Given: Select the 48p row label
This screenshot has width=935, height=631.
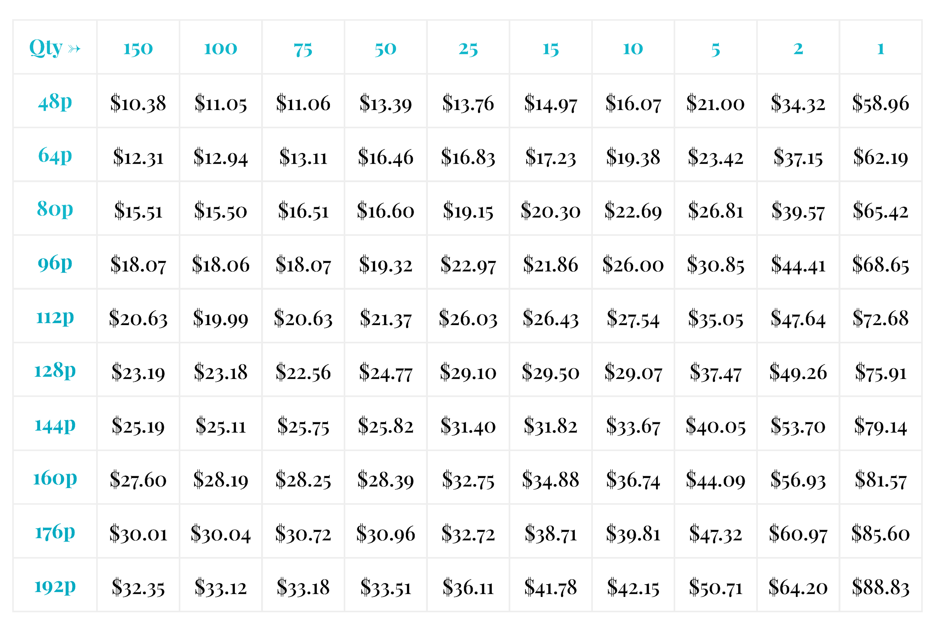Looking at the screenshot, I should coord(55,102).
